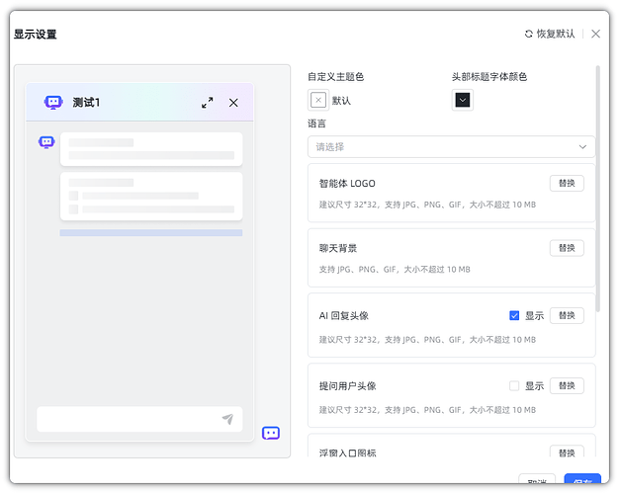Click the 自定义主题色 默认 swatch
The image size is (620, 494).
(x=318, y=100)
